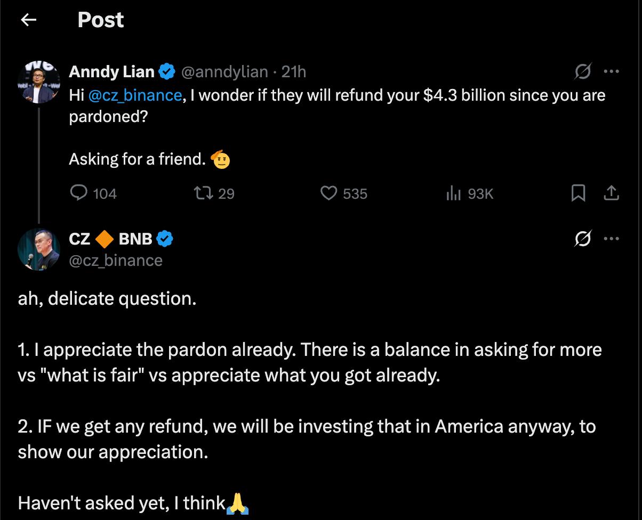Open more options on Anndy Lian's post
The height and width of the screenshot is (520, 642).
[611, 71]
